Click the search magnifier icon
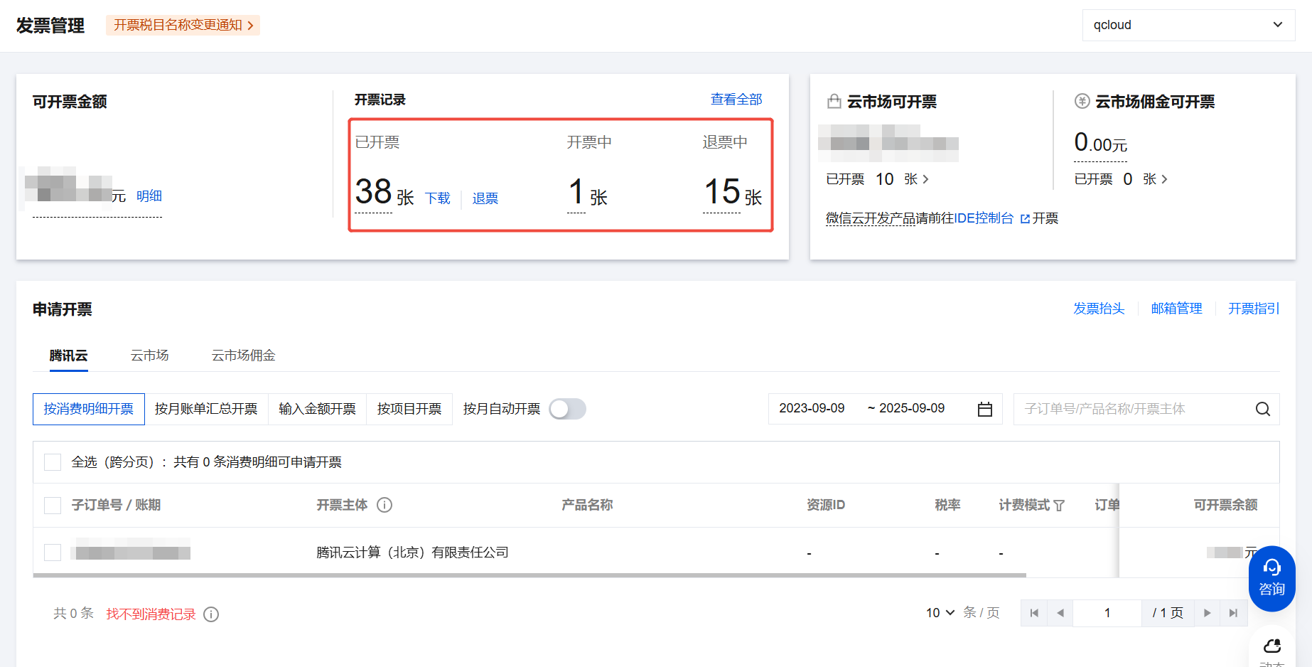 pyautogui.click(x=1262, y=409)
